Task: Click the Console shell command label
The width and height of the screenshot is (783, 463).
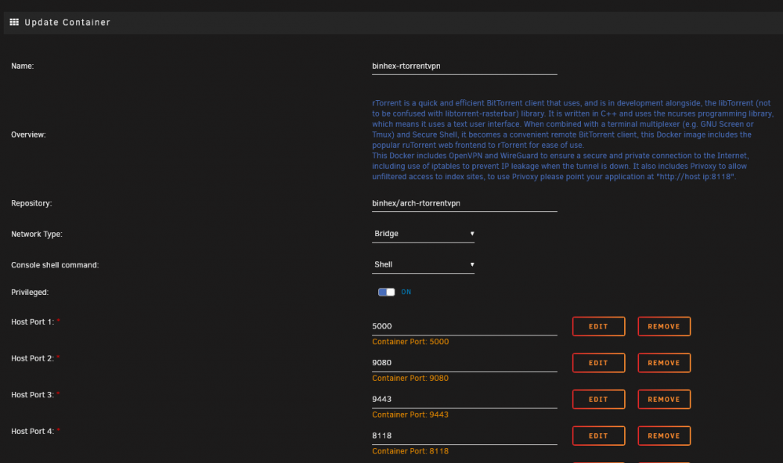Action: click(55, 265)
